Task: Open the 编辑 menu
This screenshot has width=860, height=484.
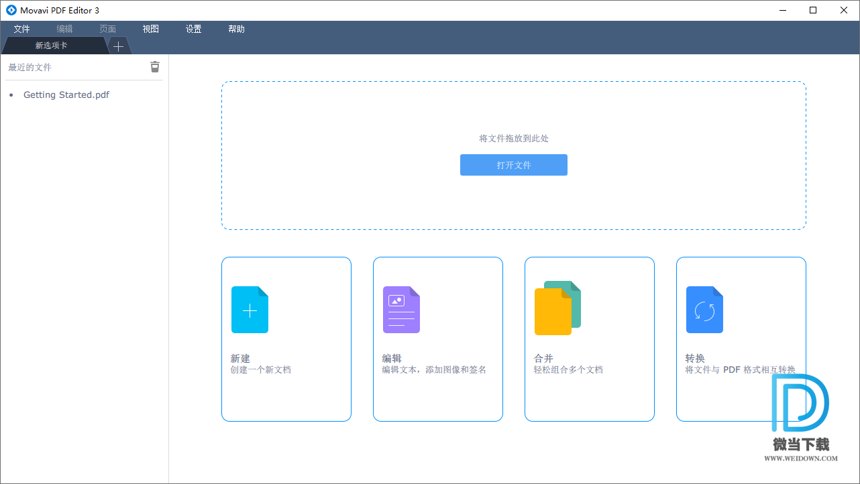Action: 64,29
